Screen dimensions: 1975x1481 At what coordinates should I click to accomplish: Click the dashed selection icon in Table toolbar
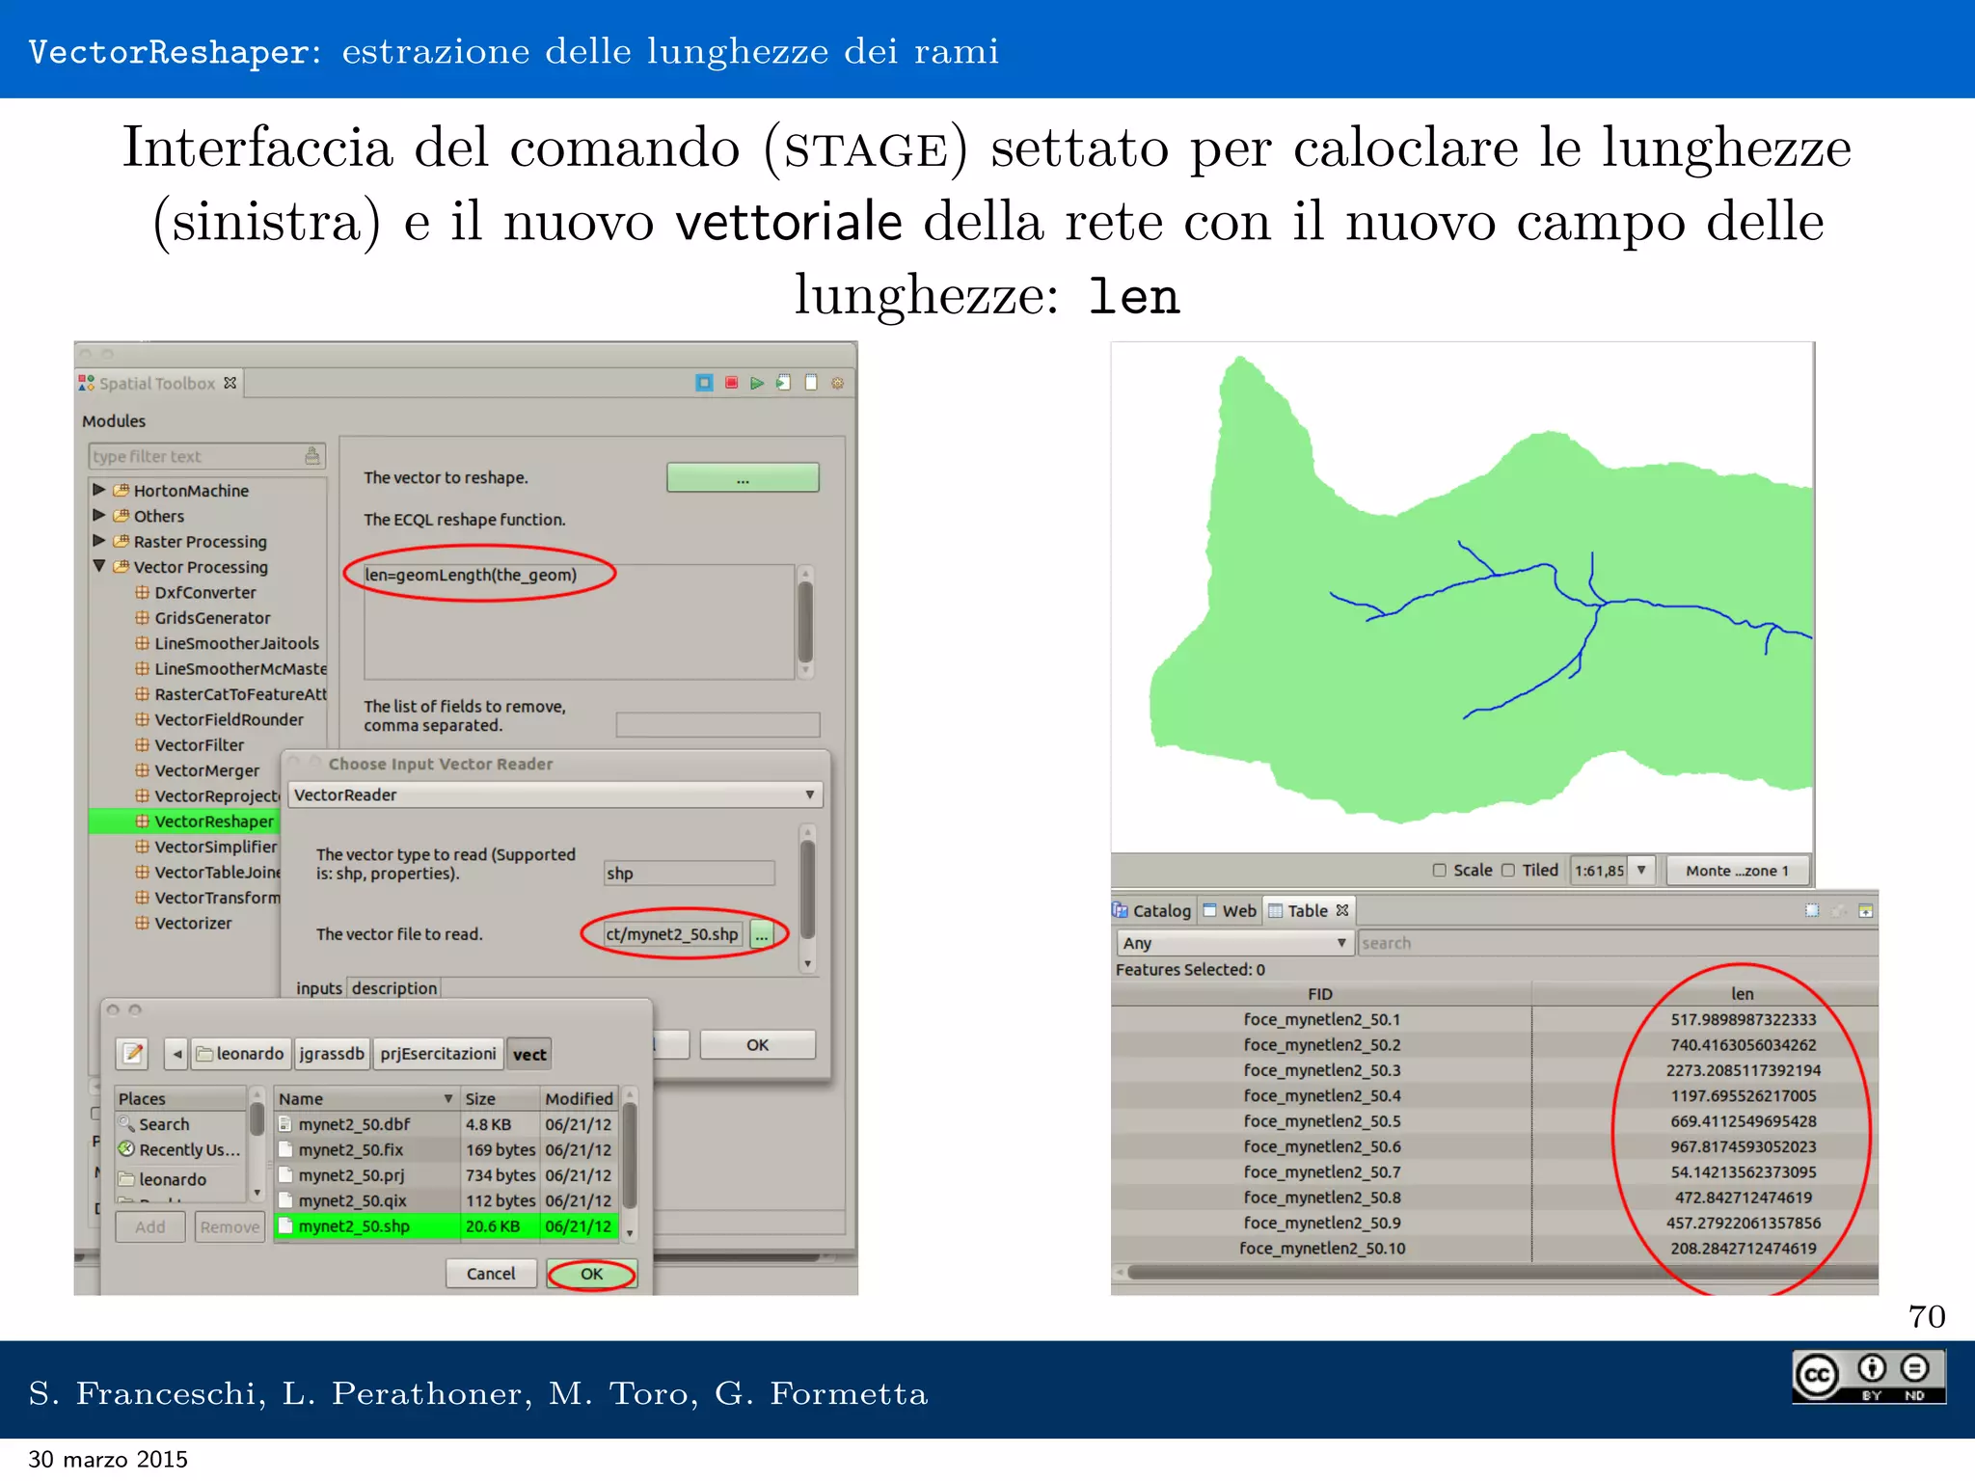point(1812,910)
